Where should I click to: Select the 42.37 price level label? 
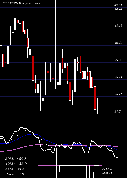pos(118,5)
